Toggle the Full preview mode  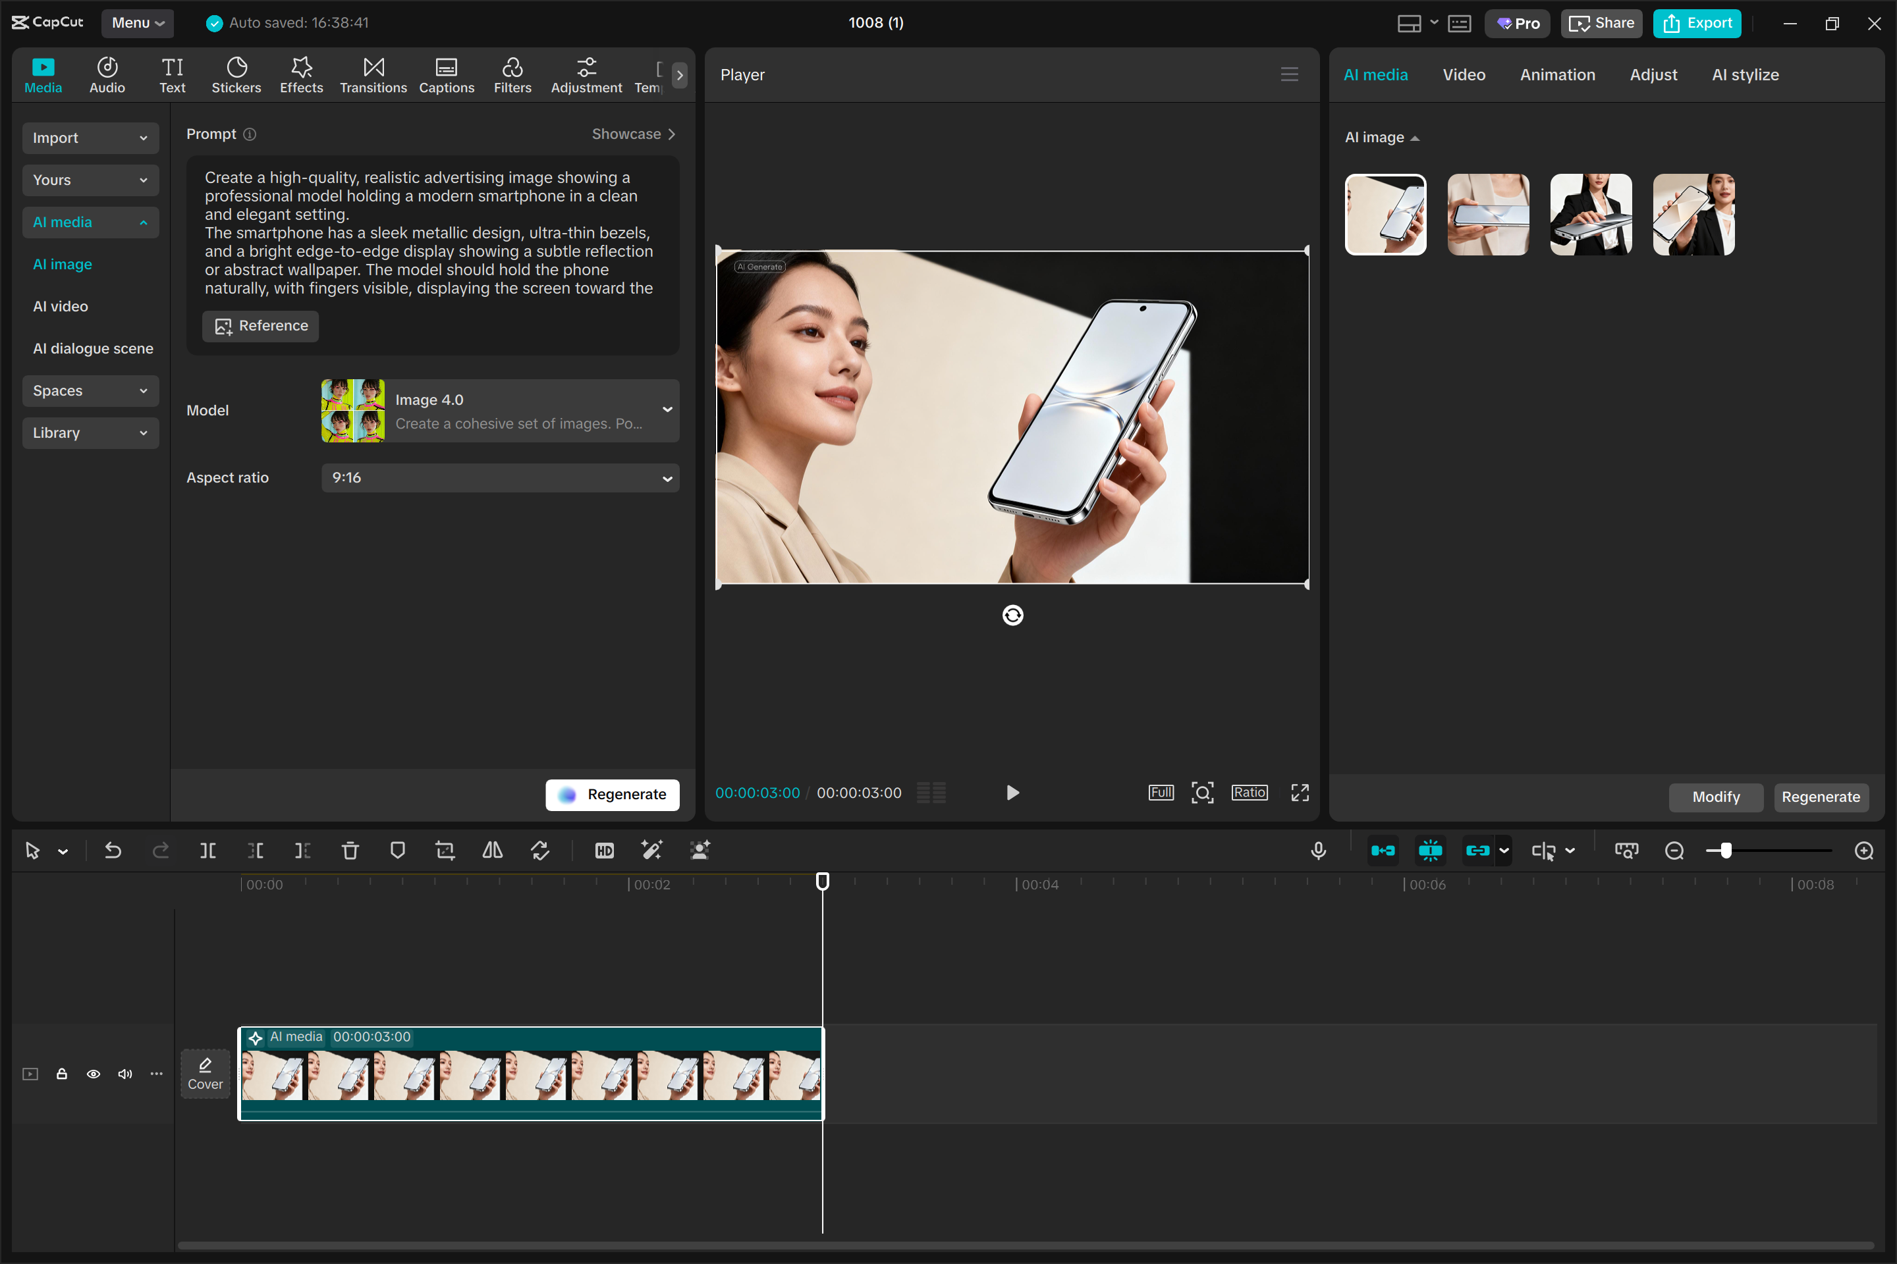point(1161,793)
